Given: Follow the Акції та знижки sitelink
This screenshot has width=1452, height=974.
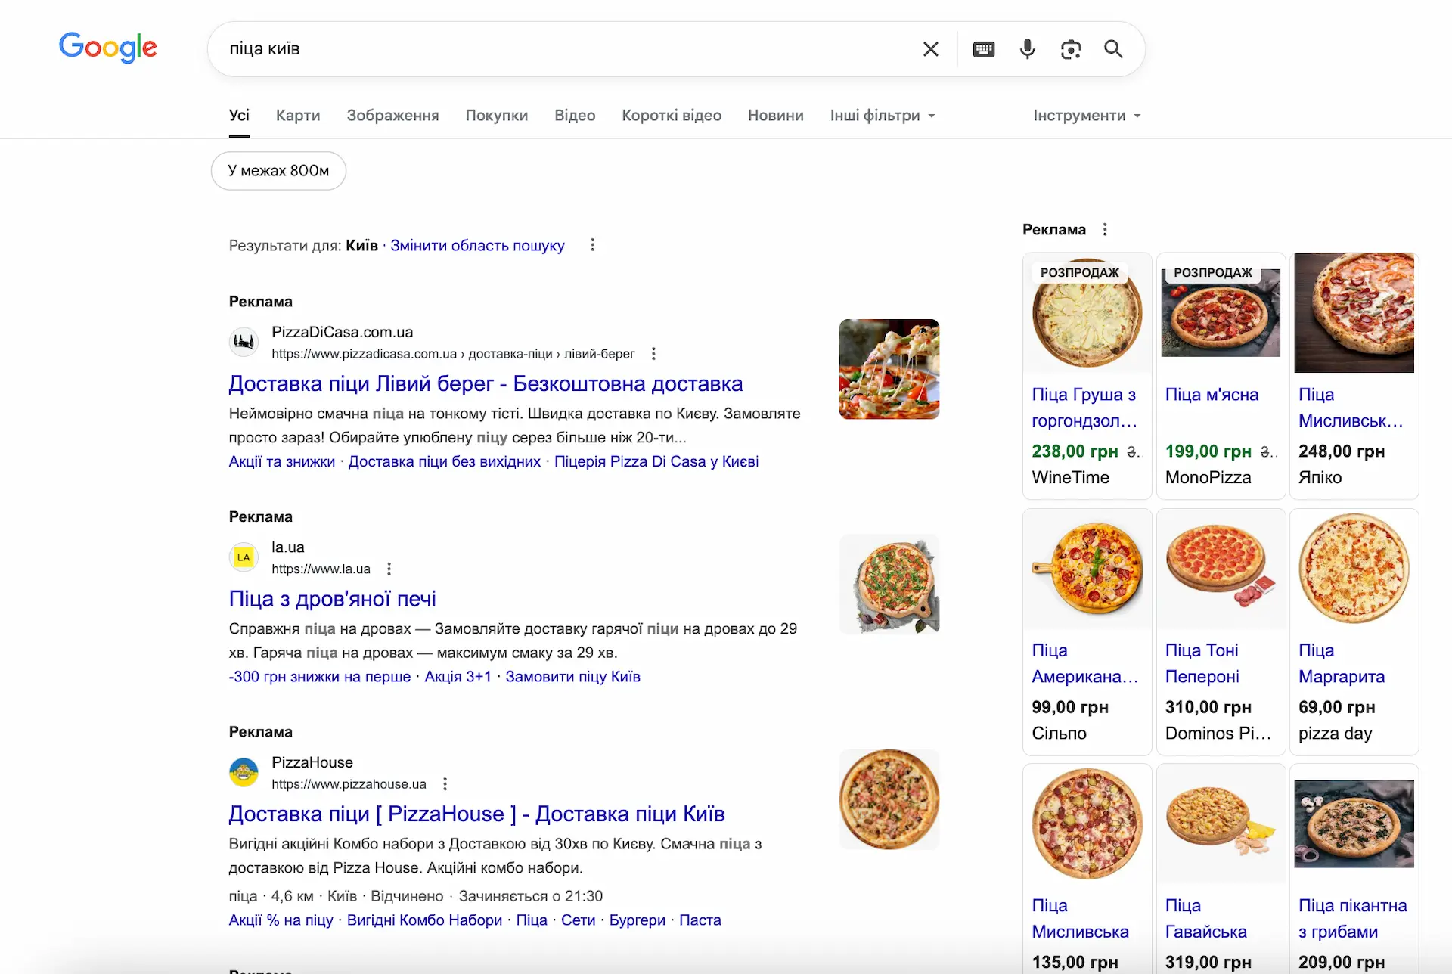Looking at the screenshot, I should click(x=282, y=462).
